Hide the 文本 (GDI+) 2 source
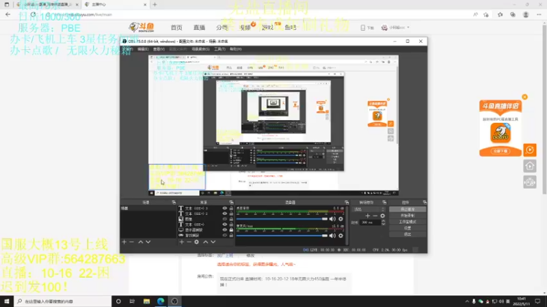 (225, 214)
